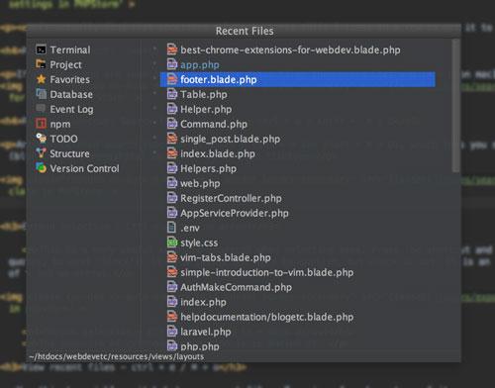Viewport: 495px width, 388px height.
Task: Click the Event Log speech bubble icon
Action: point(41,109)
